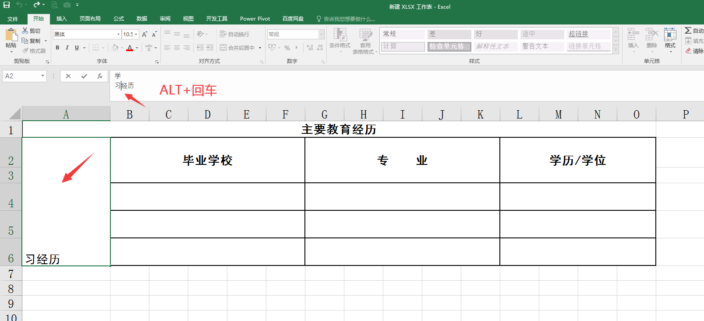Click the wén phonetic guide icon

coord(149,47)
